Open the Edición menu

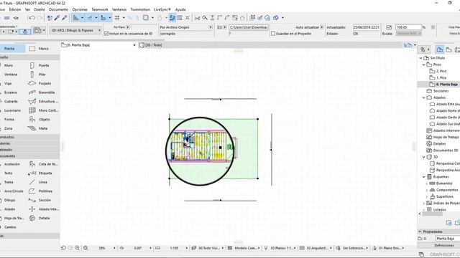tap(15, 9)
